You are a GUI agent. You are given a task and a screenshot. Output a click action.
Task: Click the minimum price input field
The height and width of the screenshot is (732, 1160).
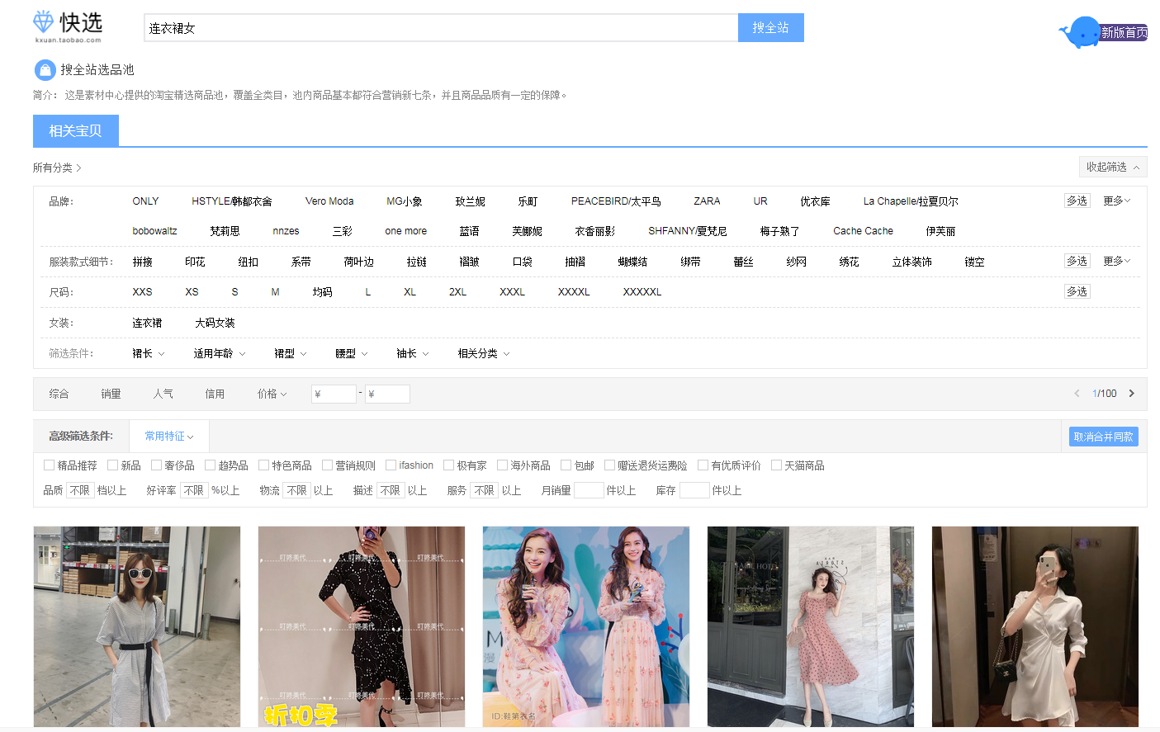pyautogui.click(x=334, y=394)
